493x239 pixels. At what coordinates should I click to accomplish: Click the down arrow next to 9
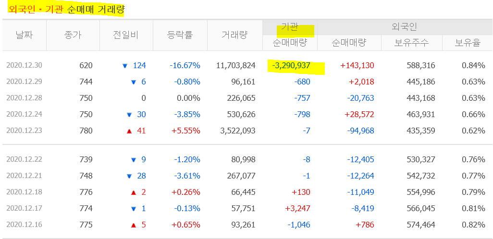point(133,160)
